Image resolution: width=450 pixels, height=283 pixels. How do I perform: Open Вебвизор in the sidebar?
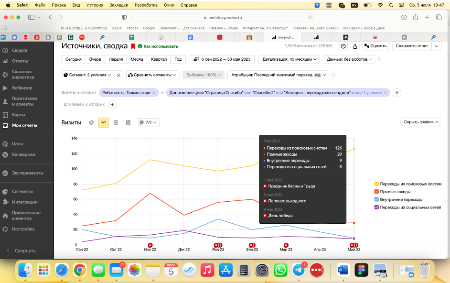coord(22,88)
